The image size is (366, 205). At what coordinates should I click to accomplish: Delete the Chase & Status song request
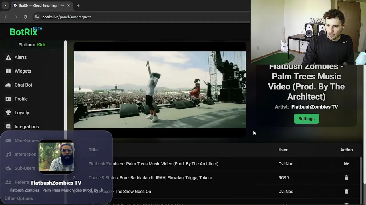(346, 178)
